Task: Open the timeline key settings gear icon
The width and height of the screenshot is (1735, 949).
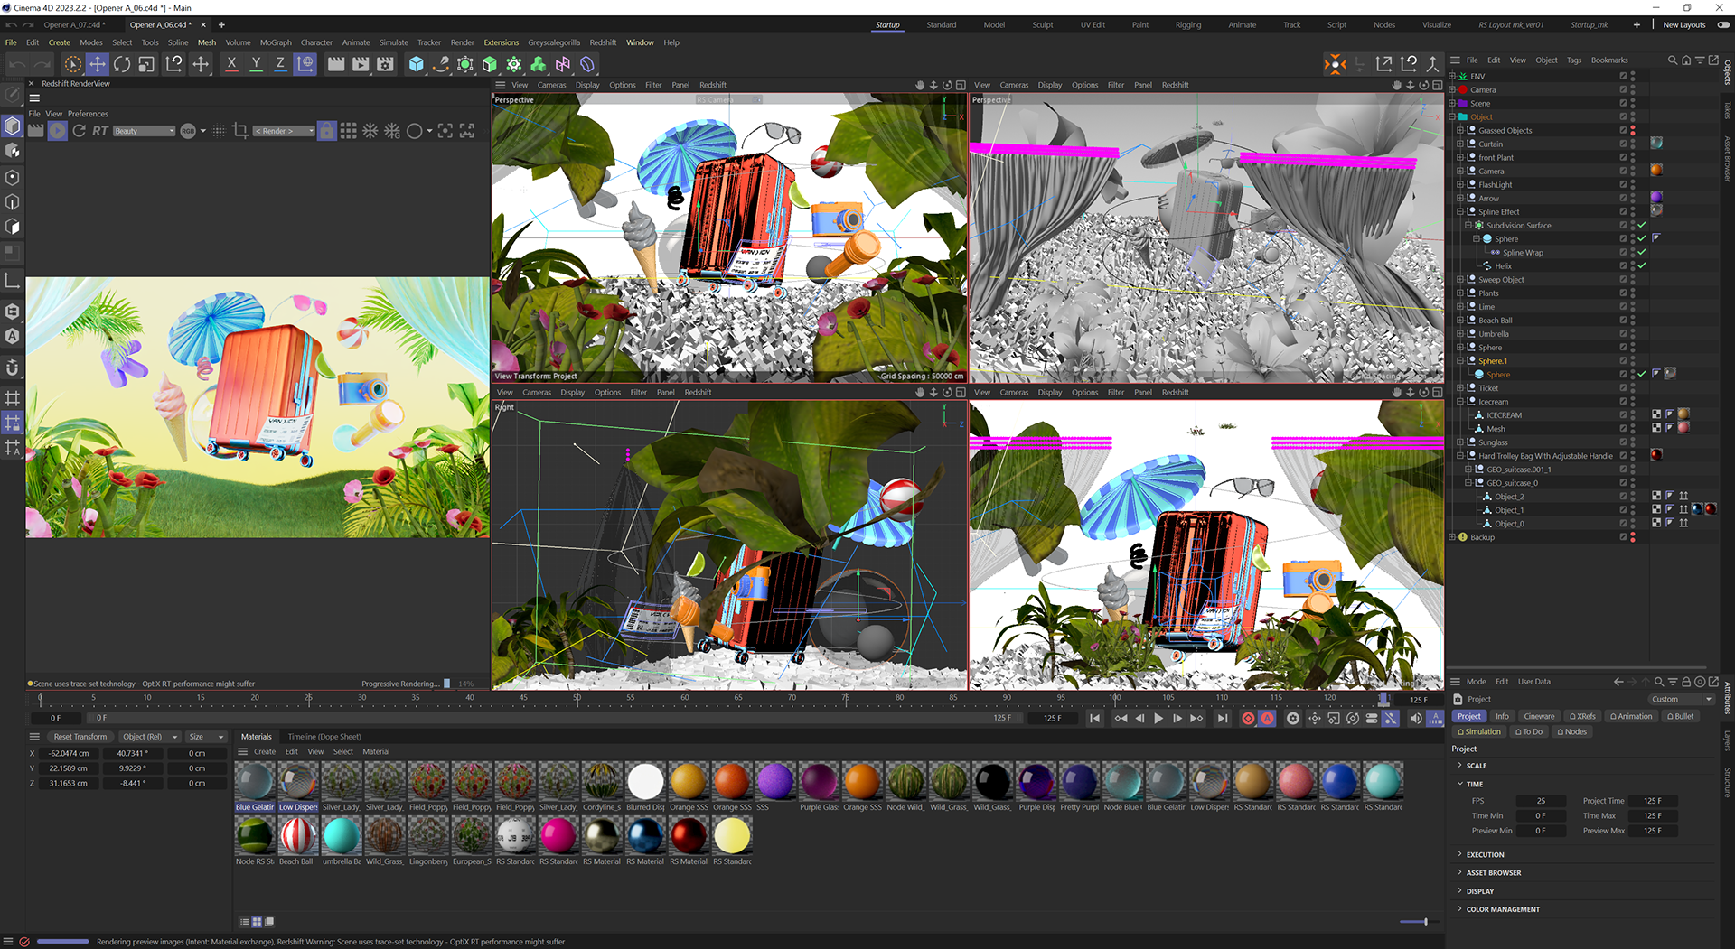Action: tap(1293, 719)
